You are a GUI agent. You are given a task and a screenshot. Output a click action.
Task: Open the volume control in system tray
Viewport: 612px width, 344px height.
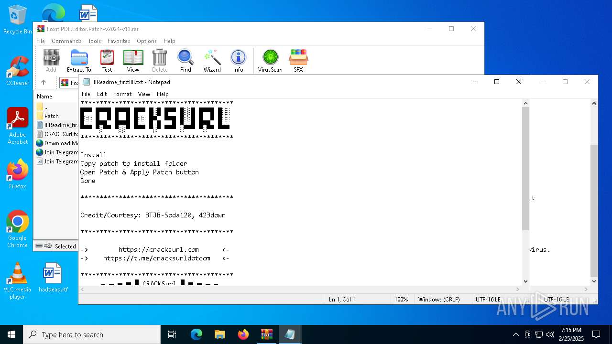(550, 334)
